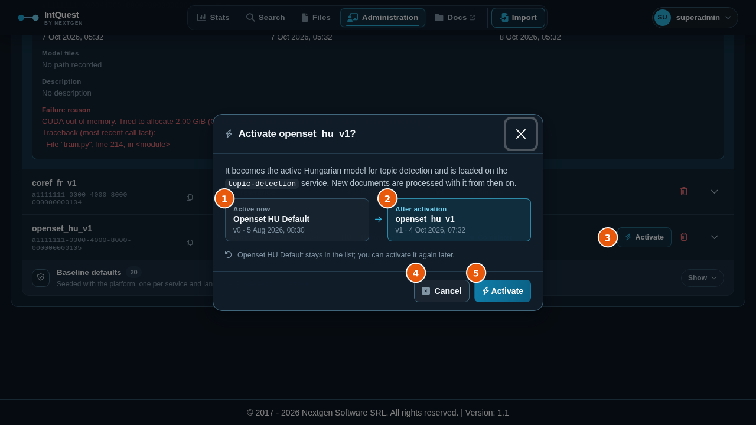This screenshot has height=425, width=756.
Task: Click the Stats chart icon
Action: click(x=202, y=18)
